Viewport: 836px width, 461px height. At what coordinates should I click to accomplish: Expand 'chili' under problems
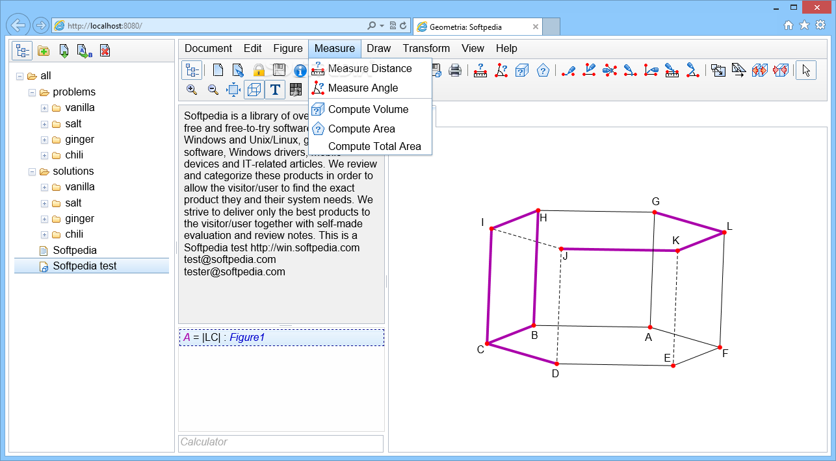[44, 155]
